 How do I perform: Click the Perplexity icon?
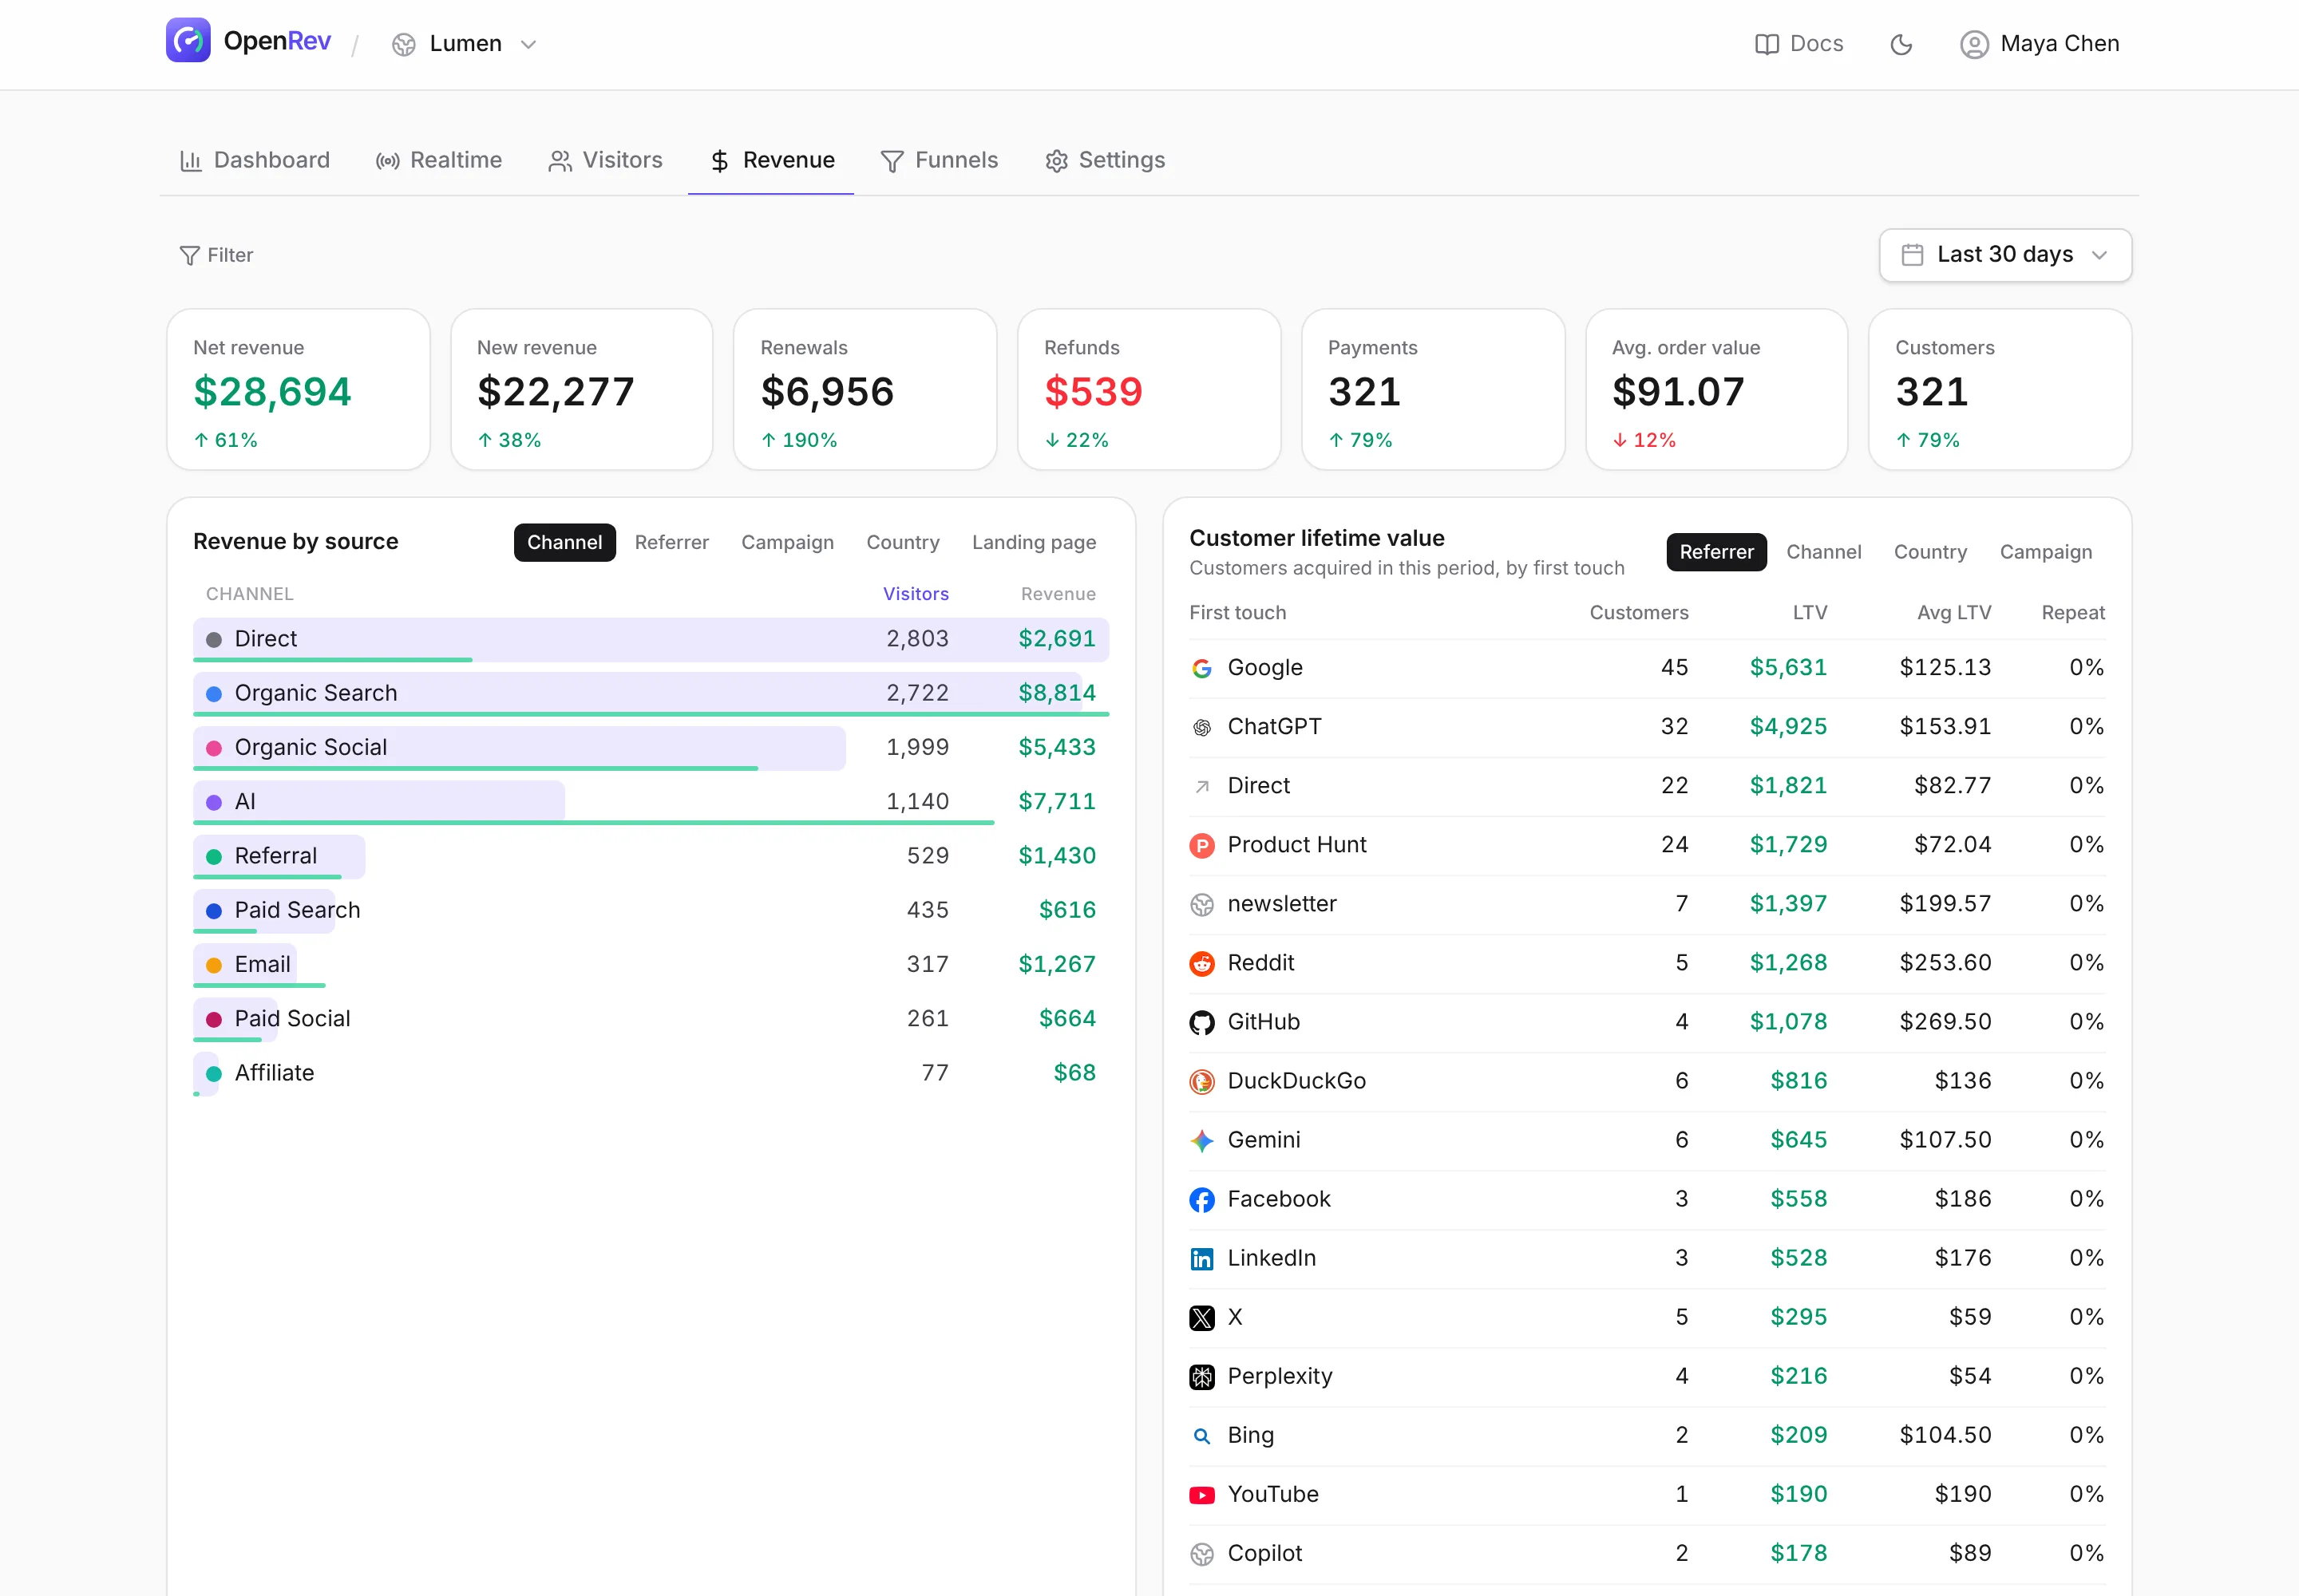pos(1201,1376)
